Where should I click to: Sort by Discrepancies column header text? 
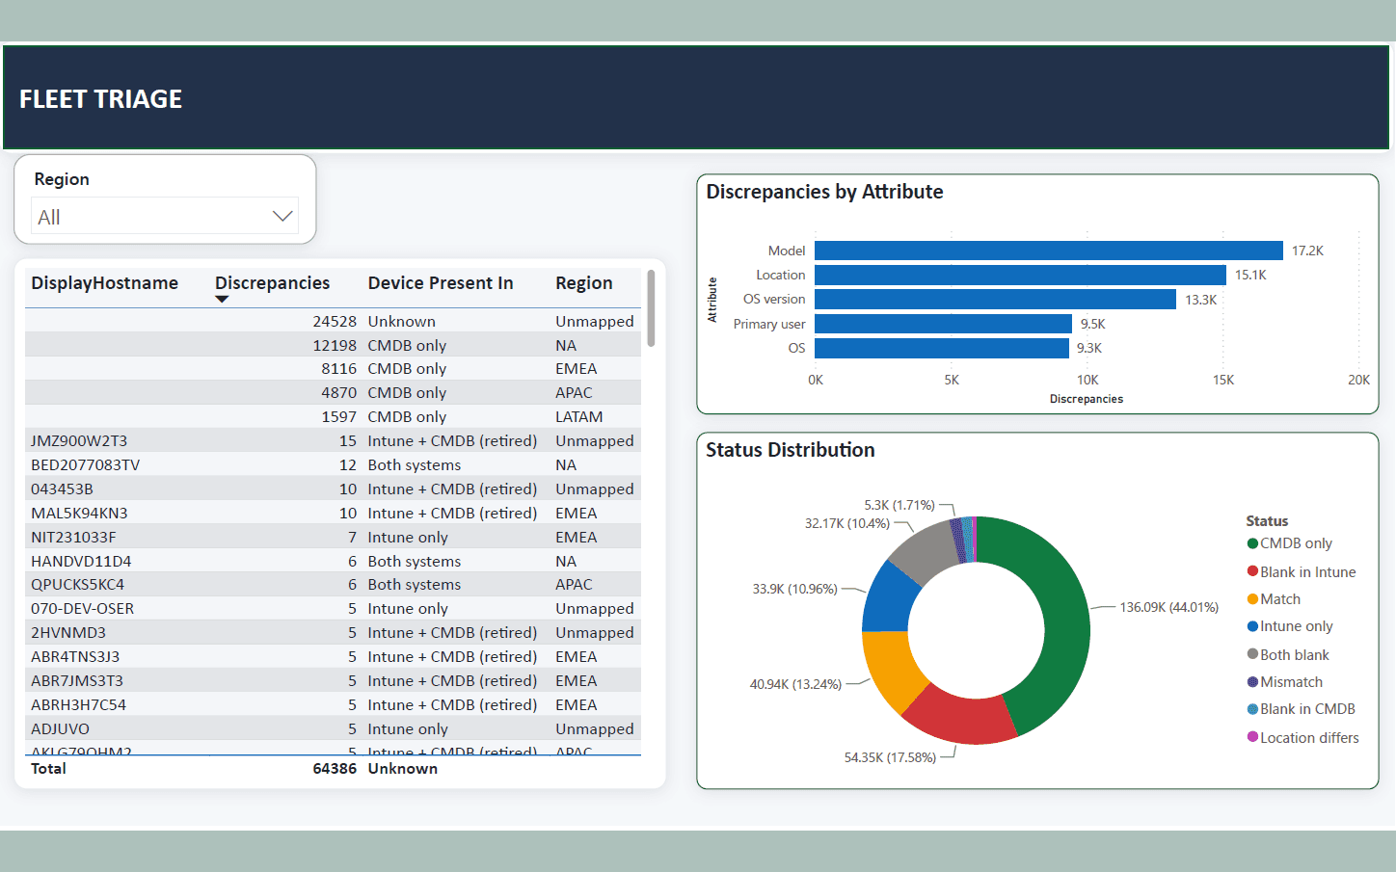272,283
